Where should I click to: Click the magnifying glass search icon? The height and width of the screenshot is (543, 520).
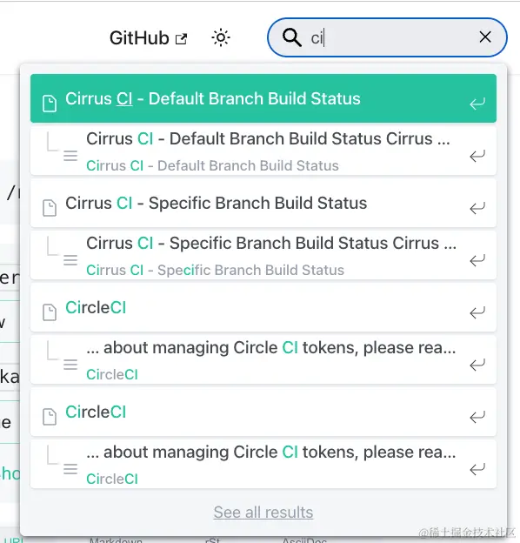pyautogui.click(x=291, y=37)
